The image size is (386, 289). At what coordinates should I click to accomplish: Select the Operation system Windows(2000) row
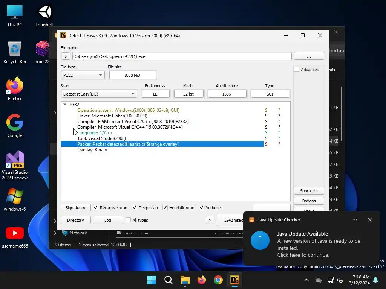162,110
